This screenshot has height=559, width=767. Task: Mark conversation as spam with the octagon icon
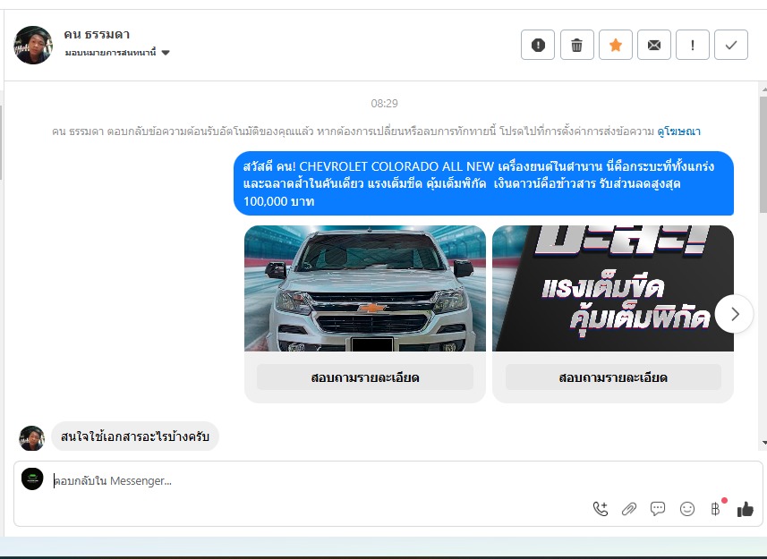[x=538, y=45]
